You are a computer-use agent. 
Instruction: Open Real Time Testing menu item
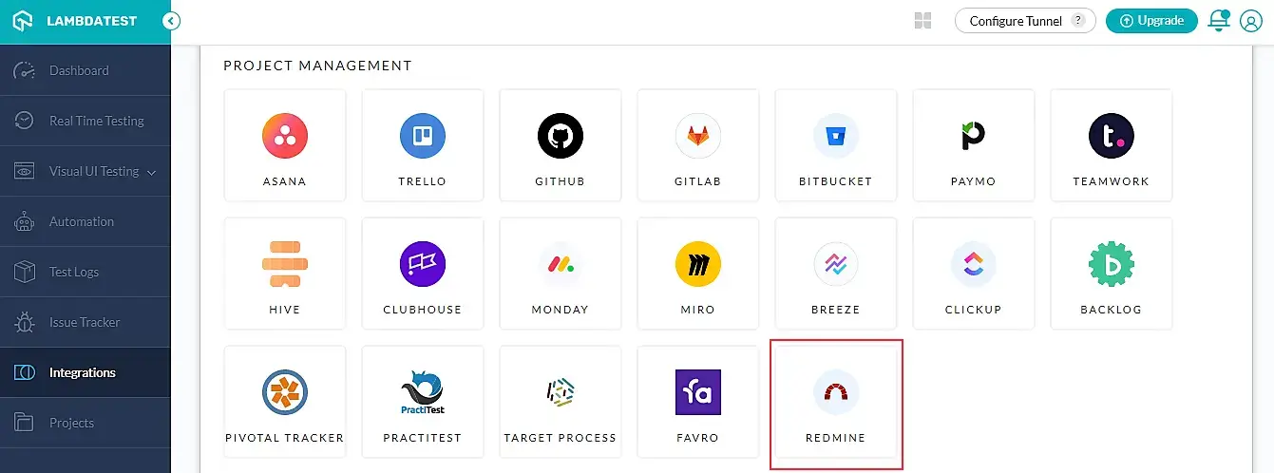pos(96,121)
